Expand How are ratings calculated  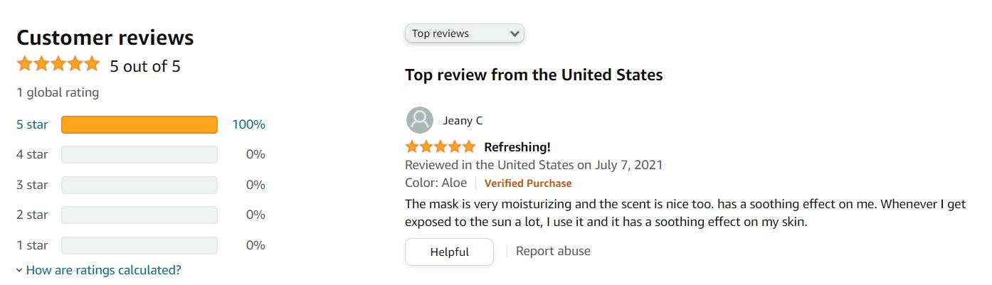click(x=103, y=270)
